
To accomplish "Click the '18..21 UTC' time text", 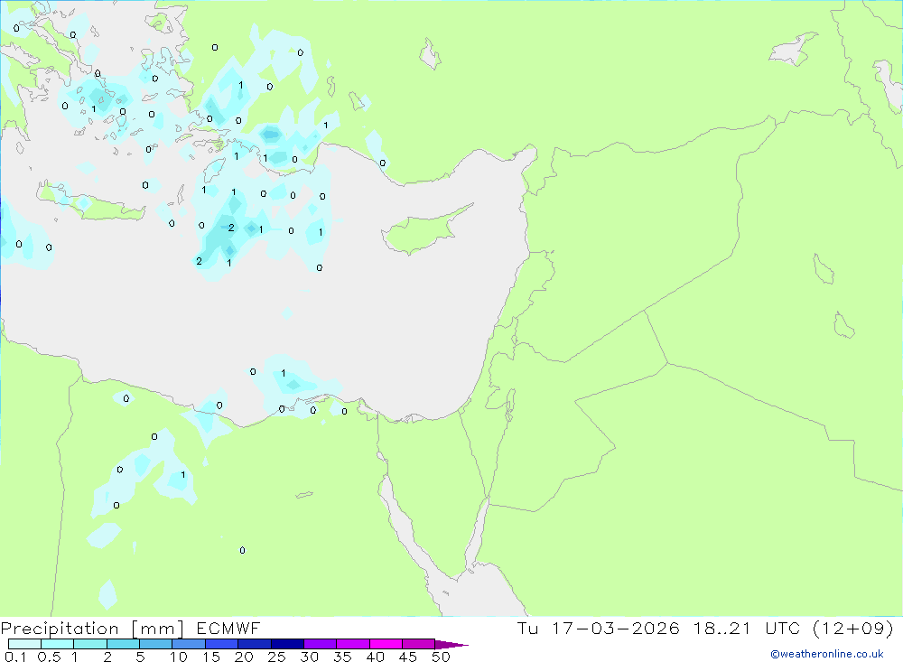I will (747, 628).
